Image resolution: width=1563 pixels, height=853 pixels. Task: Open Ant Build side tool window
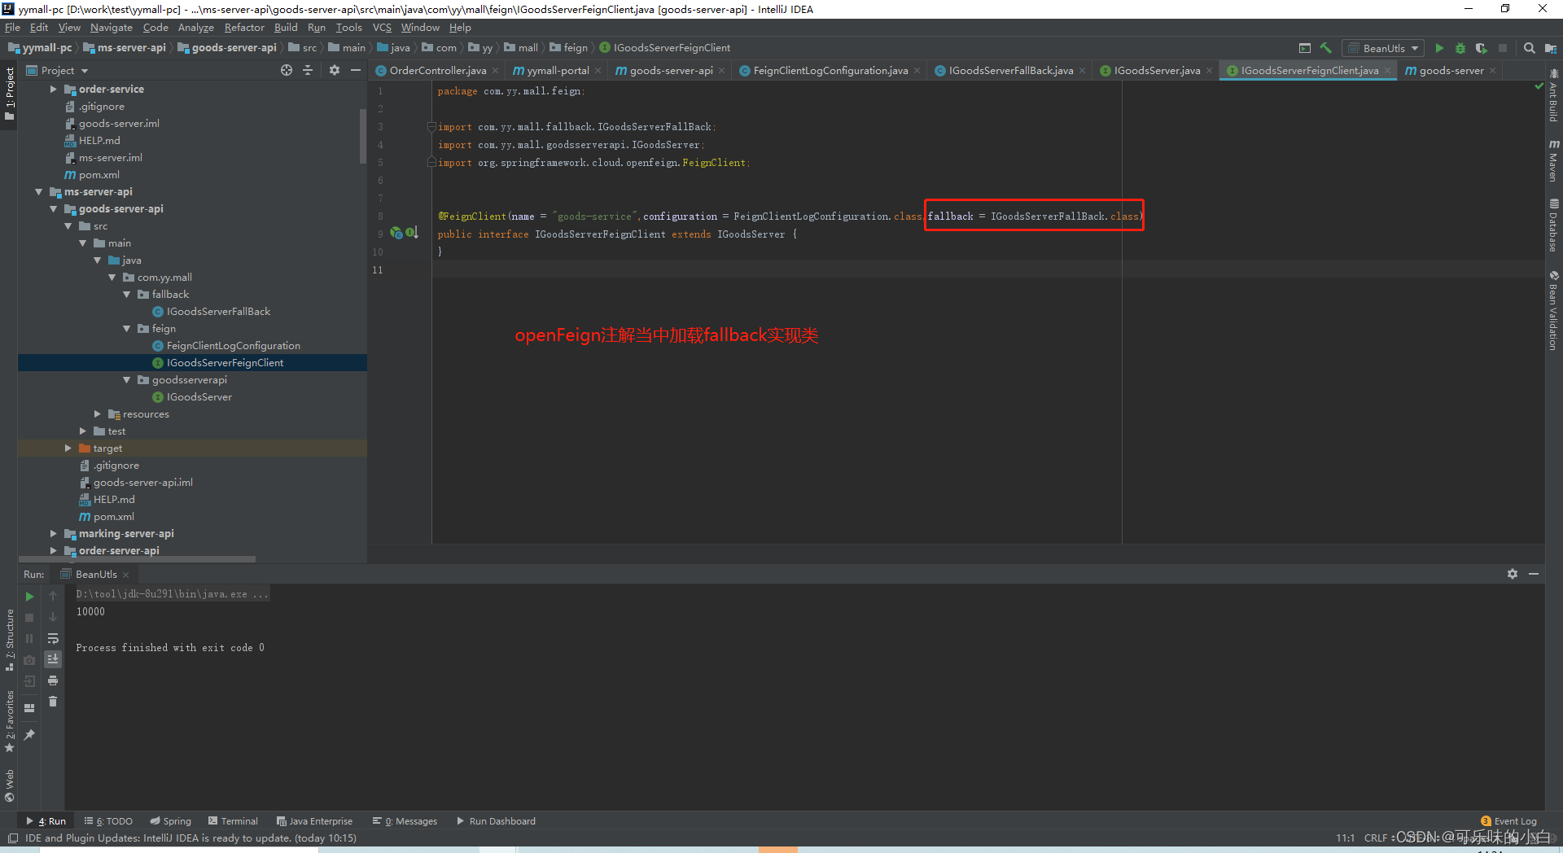pyautogui.click(x=1553, y=95)
